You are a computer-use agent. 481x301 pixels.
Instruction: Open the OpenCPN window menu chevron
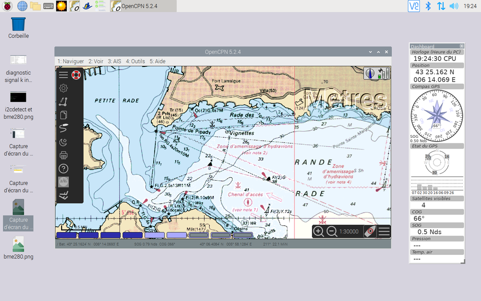tap(370, 52)
